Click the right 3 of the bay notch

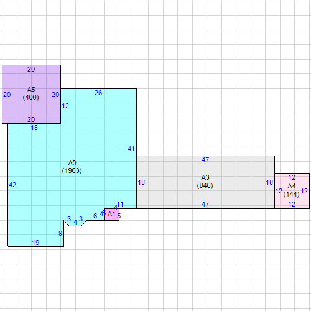click(81, 219)
